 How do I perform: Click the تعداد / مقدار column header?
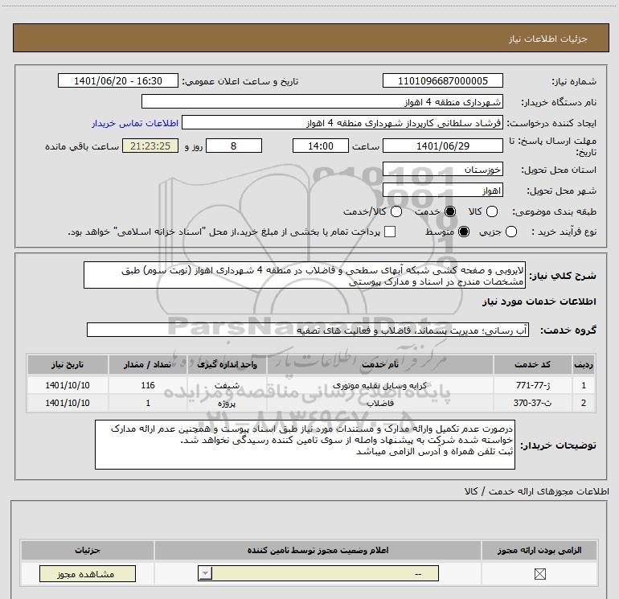tap(148, 364)
